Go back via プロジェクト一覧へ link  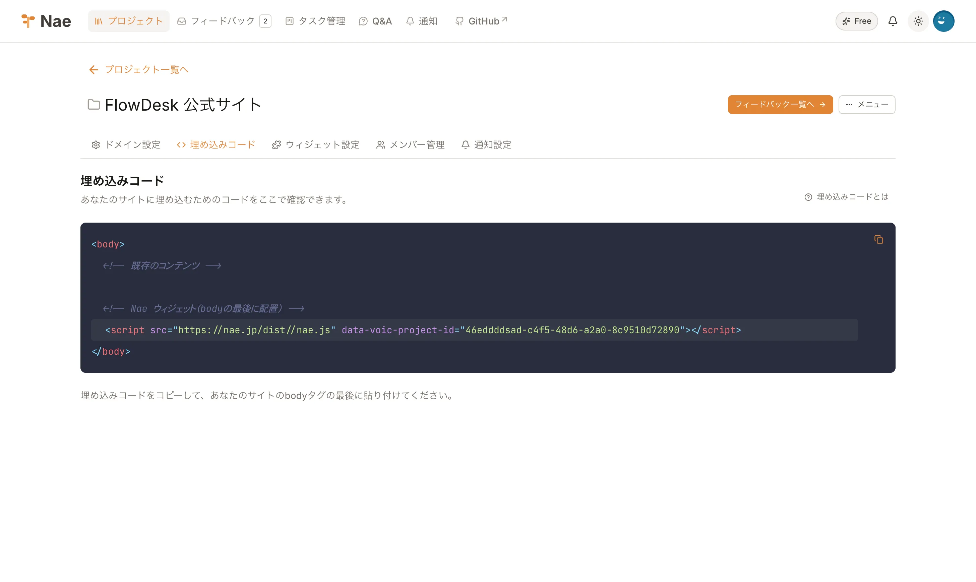139,69
